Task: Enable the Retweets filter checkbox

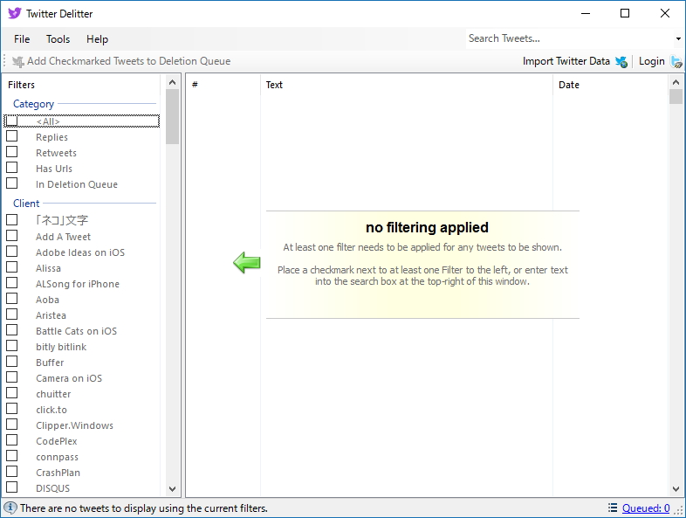Action: click(x=12, y=152)
